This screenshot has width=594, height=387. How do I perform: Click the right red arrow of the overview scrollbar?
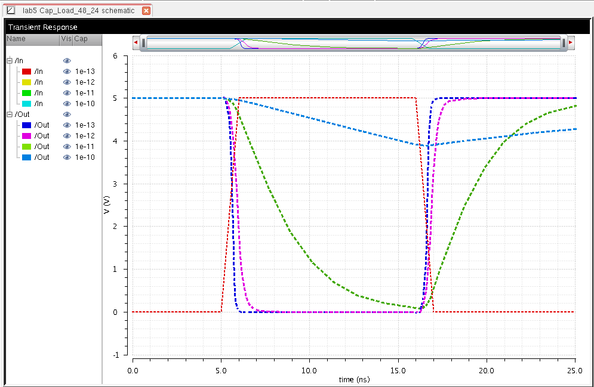coord(571,43)
